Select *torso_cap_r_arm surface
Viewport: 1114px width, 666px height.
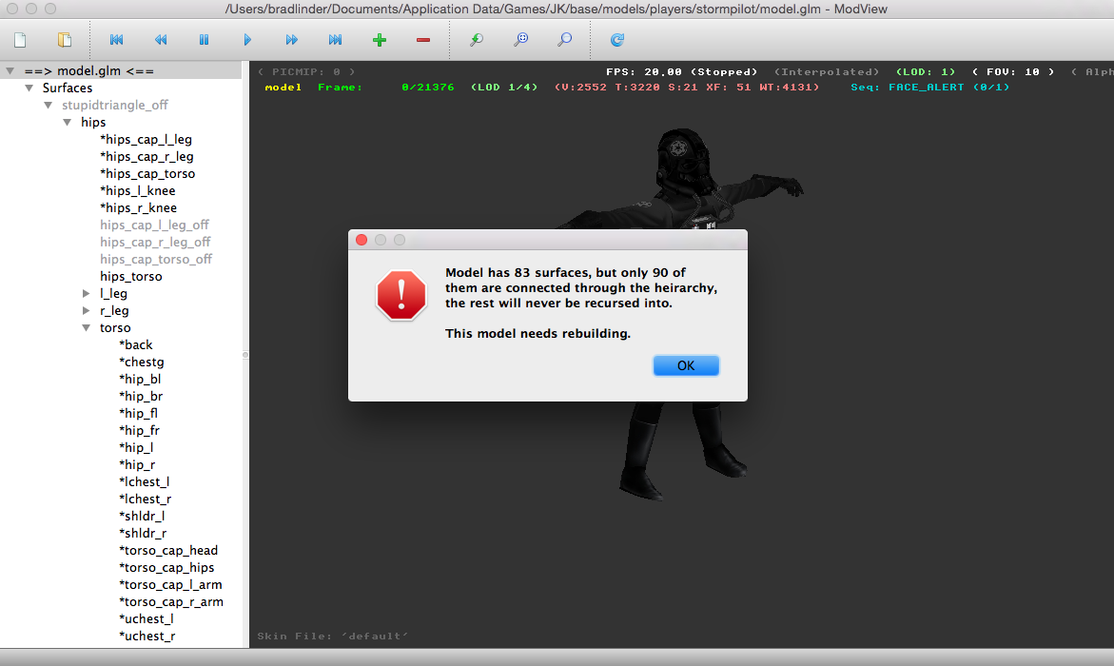171,601
